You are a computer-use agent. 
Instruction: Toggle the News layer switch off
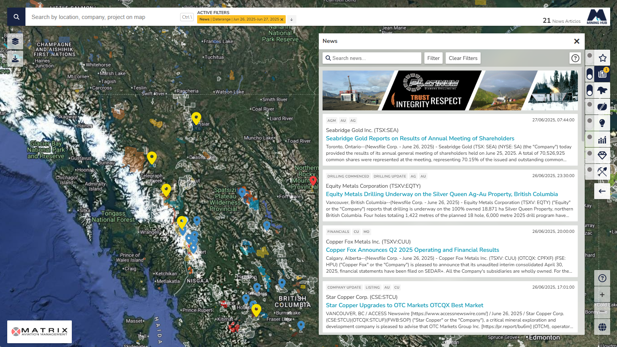589,74
